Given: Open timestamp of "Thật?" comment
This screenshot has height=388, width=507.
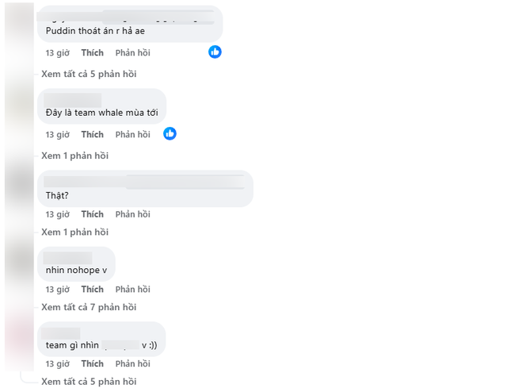Looking at the screenshot, I should [57, 214].
